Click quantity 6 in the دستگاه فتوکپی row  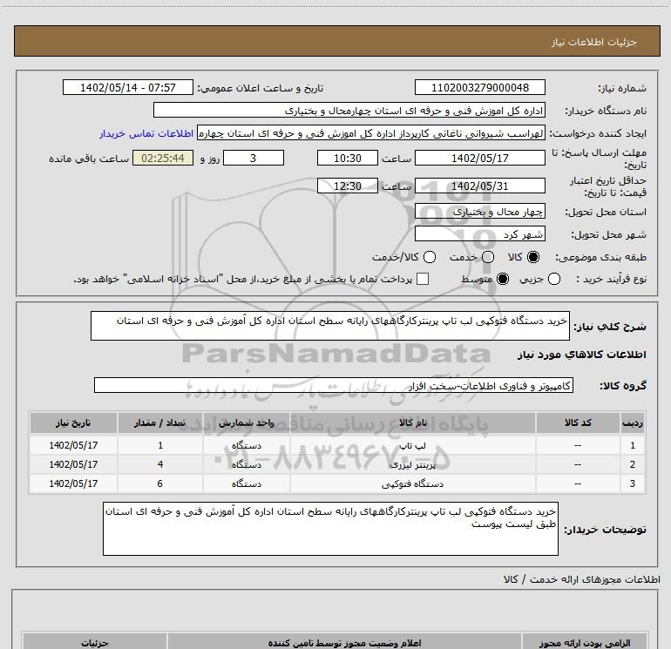160,483
